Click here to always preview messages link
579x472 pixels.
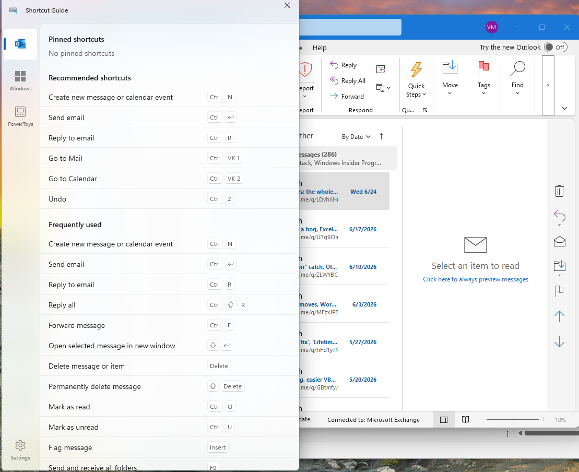(x=475, y=279)
